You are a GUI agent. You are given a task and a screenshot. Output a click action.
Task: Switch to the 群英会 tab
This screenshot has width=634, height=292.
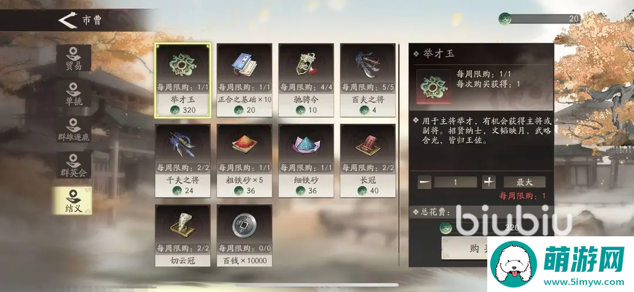click(73, 165)
